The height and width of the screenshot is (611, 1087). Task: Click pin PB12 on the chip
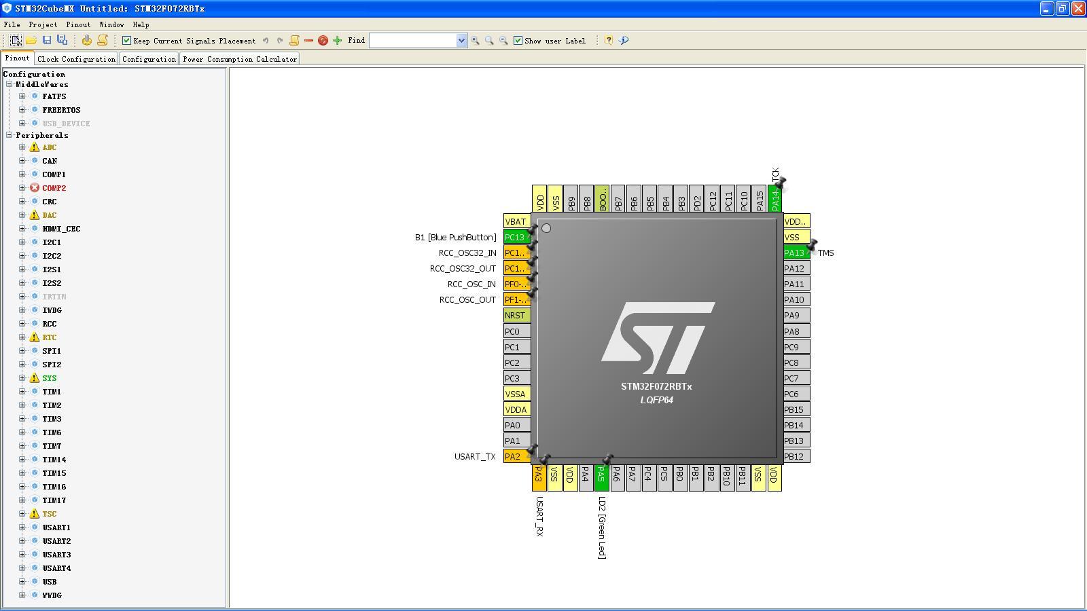[796, 456]
